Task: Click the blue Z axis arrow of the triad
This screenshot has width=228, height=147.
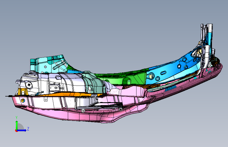Action: (x=22, y=130)
